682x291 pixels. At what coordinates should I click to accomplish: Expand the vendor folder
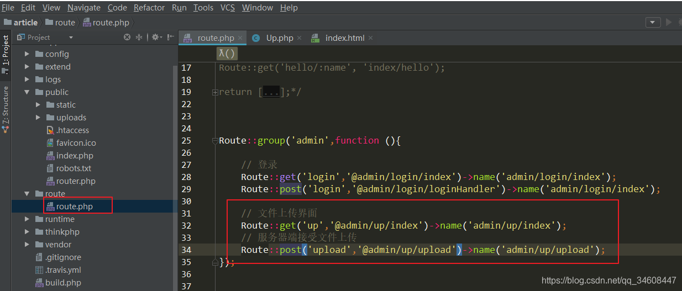pyautogui.click(x=27, y=245)
